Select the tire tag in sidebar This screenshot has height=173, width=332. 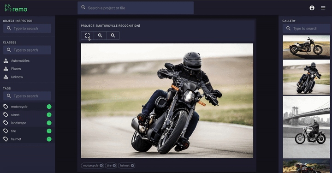pos(27,131)
